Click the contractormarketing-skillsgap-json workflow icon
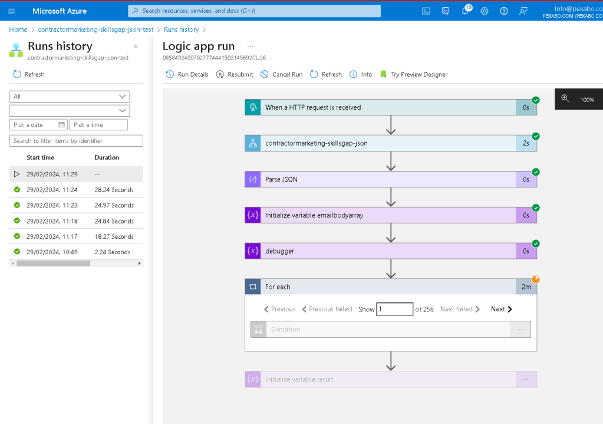This screenshot has height=424, width=603. (x=253, y=143)
